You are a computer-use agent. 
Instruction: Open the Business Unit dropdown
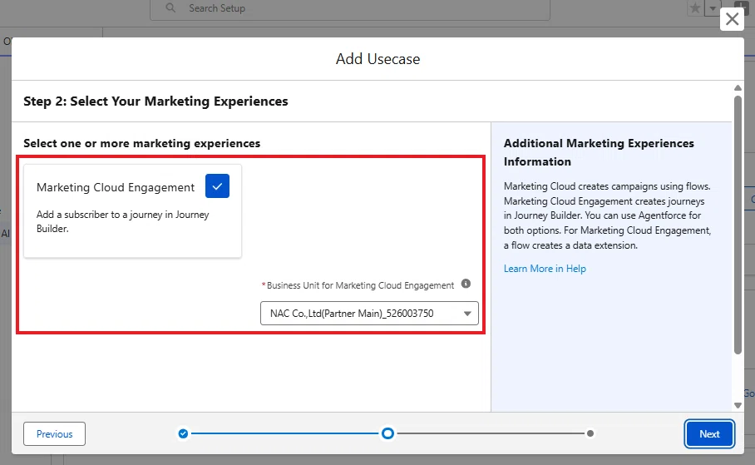(x=369, y=314)
